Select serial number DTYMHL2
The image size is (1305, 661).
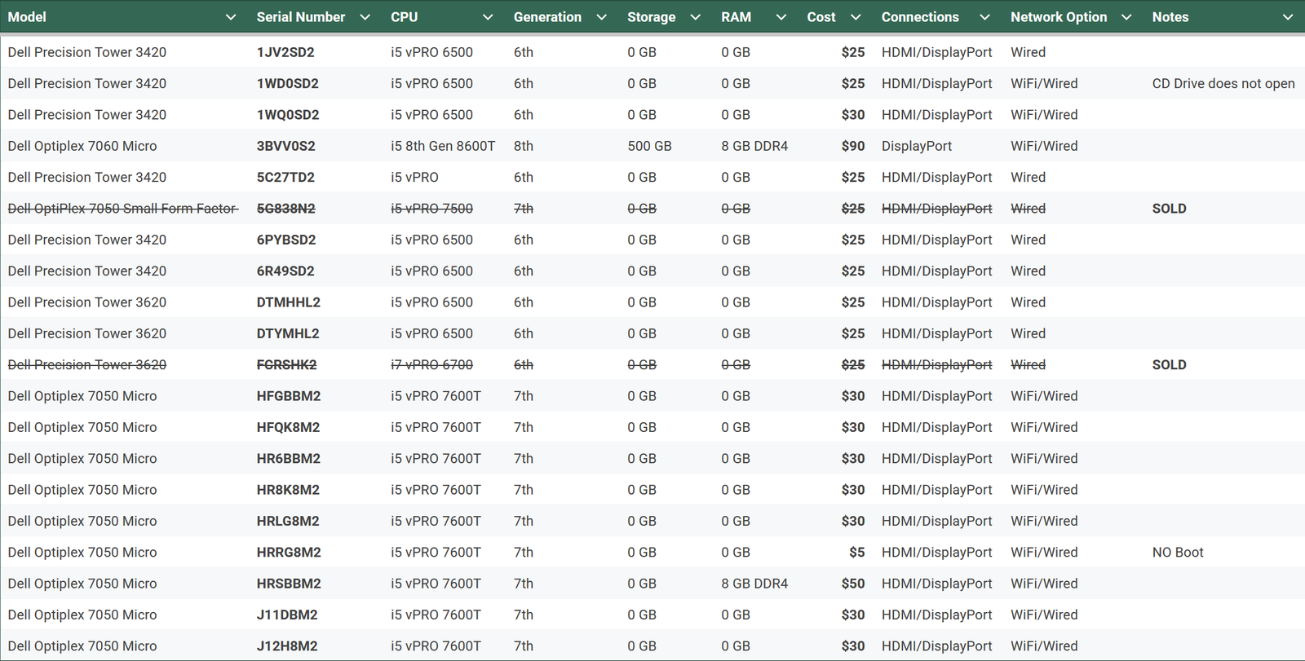[x=288, y=333]
